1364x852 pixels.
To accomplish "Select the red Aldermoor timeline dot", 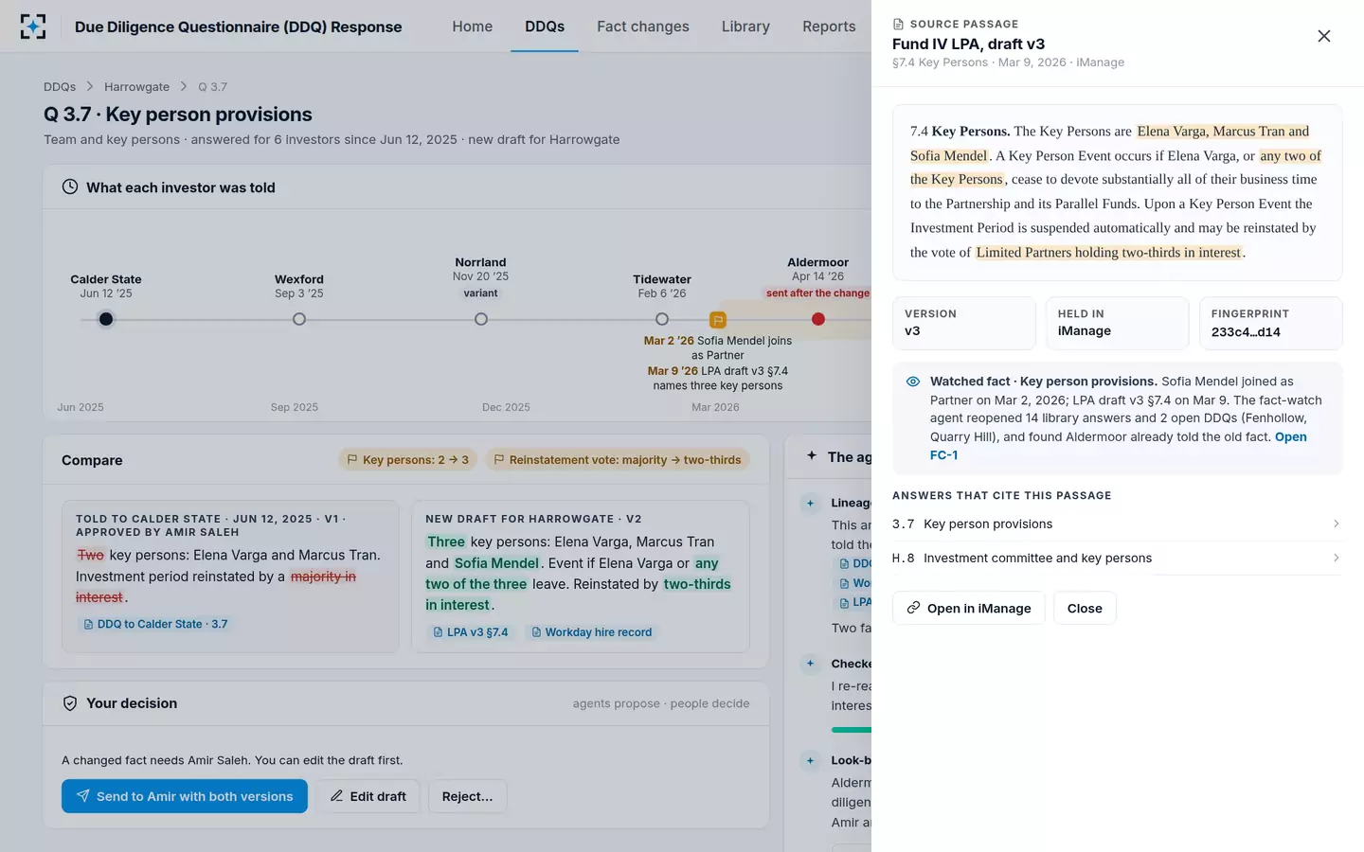I will click(x=818, y=319).
